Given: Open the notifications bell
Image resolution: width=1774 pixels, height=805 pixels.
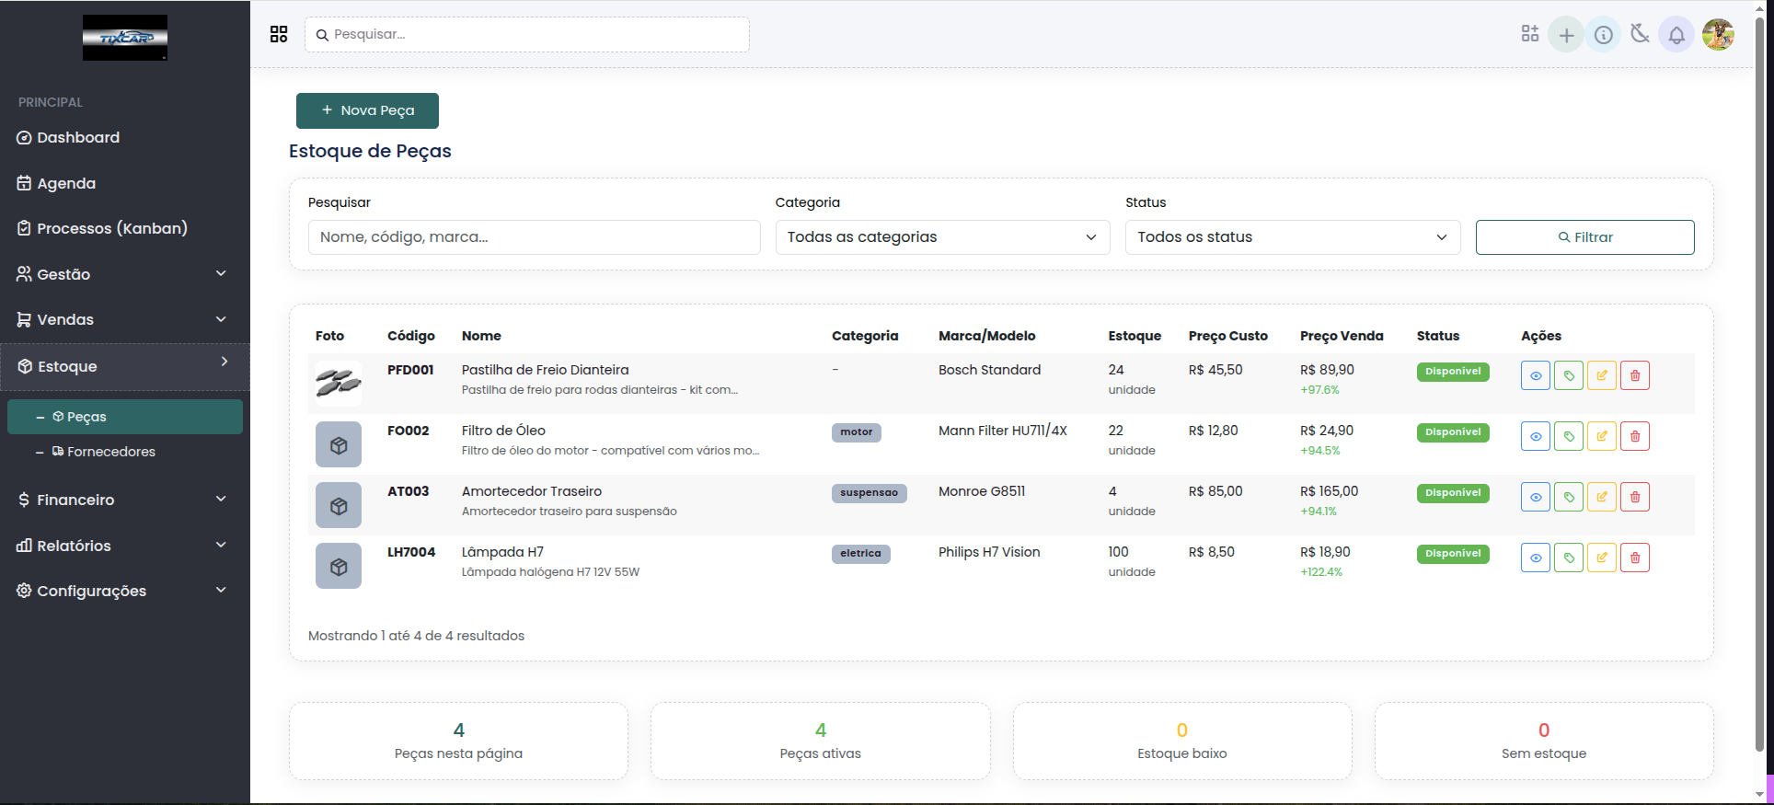Looking at the screenshot, I should [x=1676, y=35].
